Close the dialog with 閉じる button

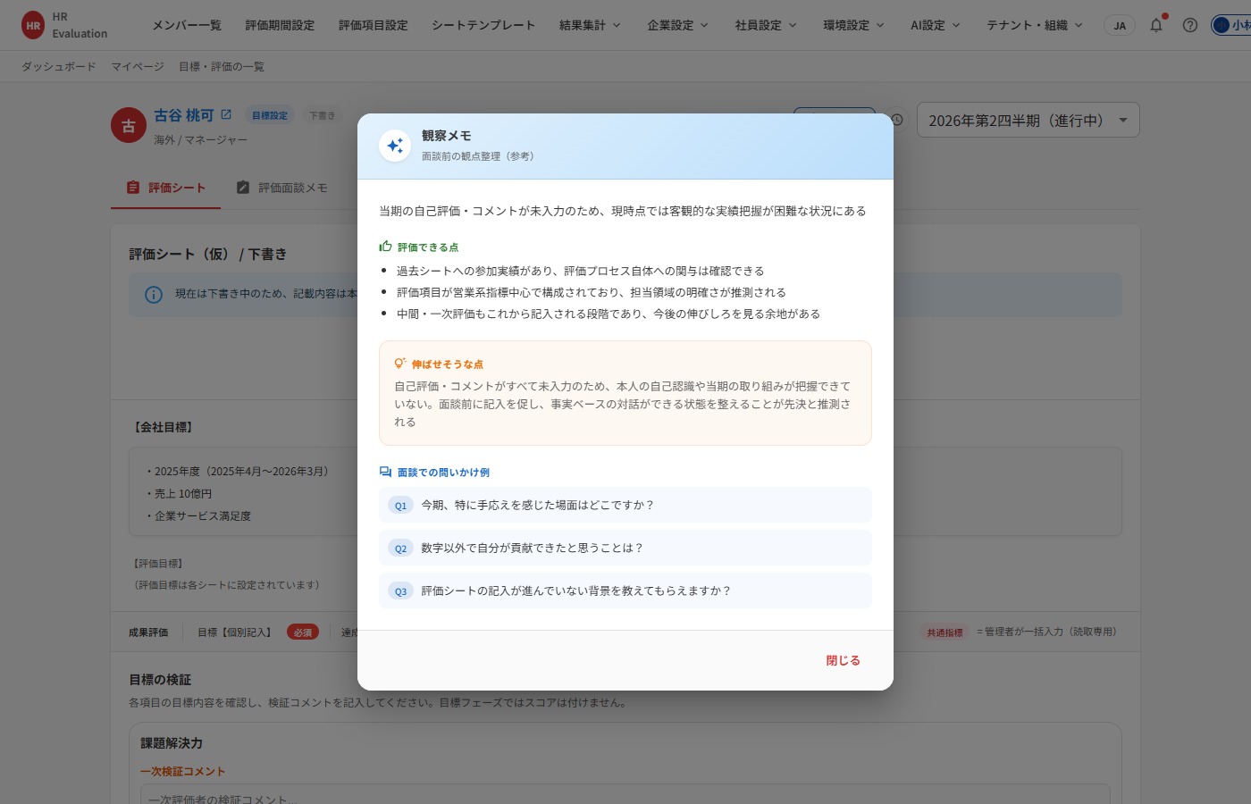(843, 660)
